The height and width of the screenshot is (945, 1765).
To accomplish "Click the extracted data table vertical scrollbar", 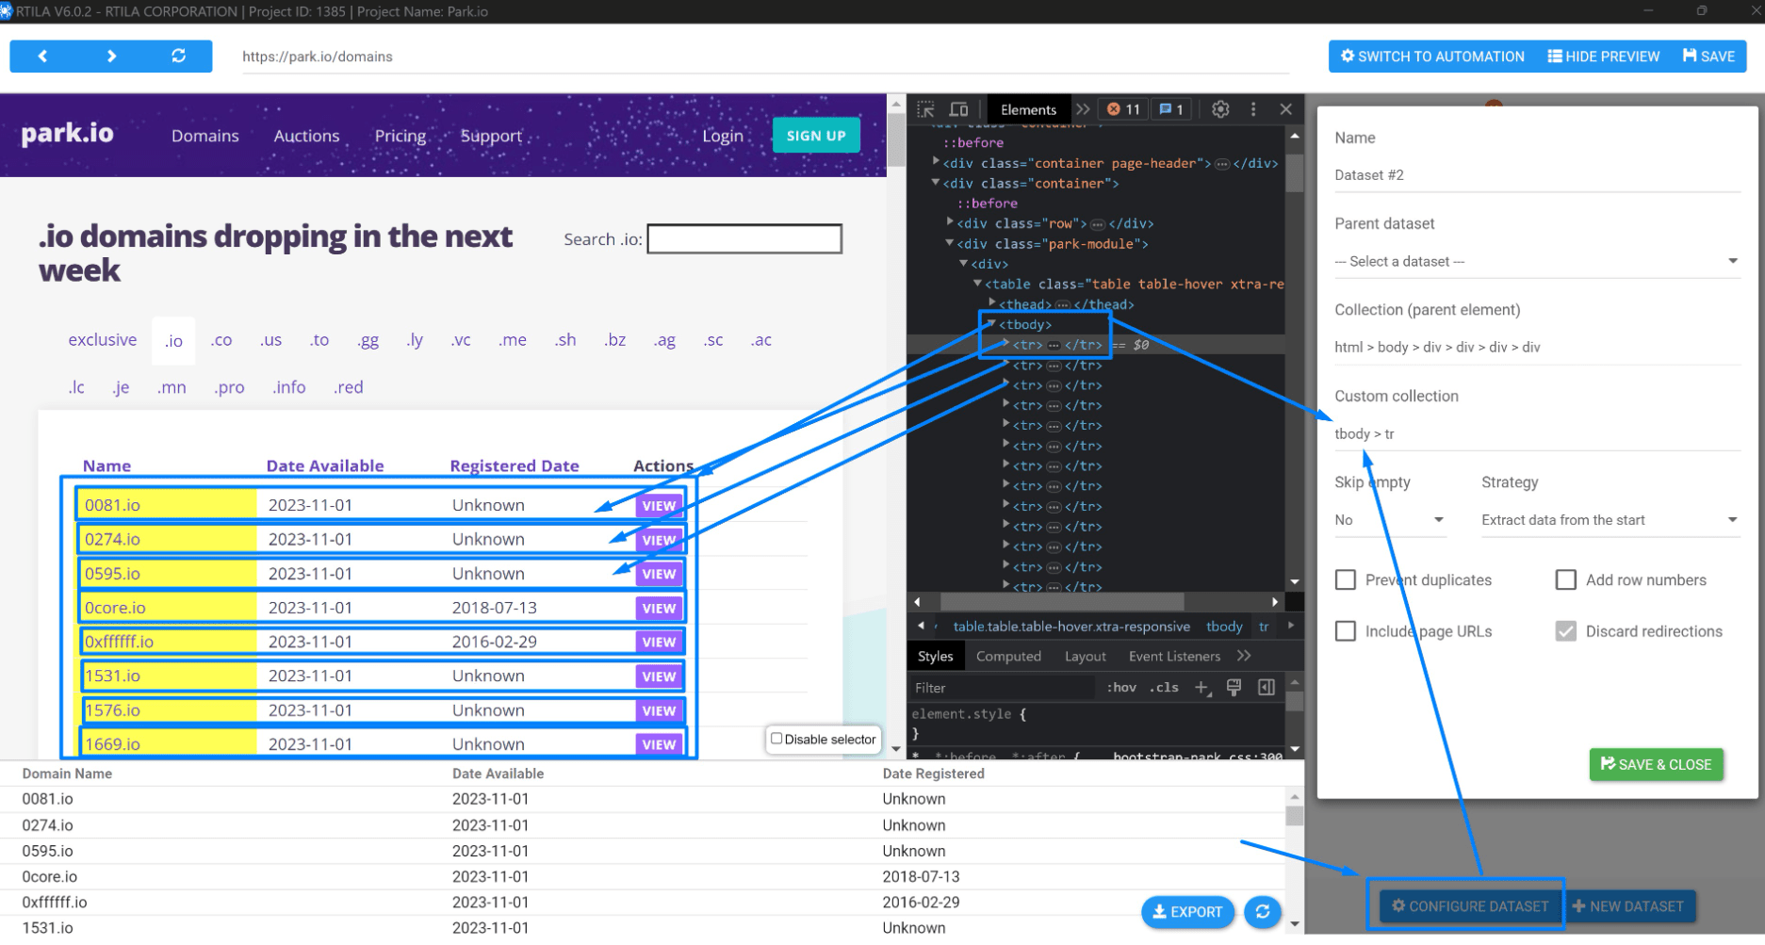I will pyautogui.click(x=1295, y=816).
